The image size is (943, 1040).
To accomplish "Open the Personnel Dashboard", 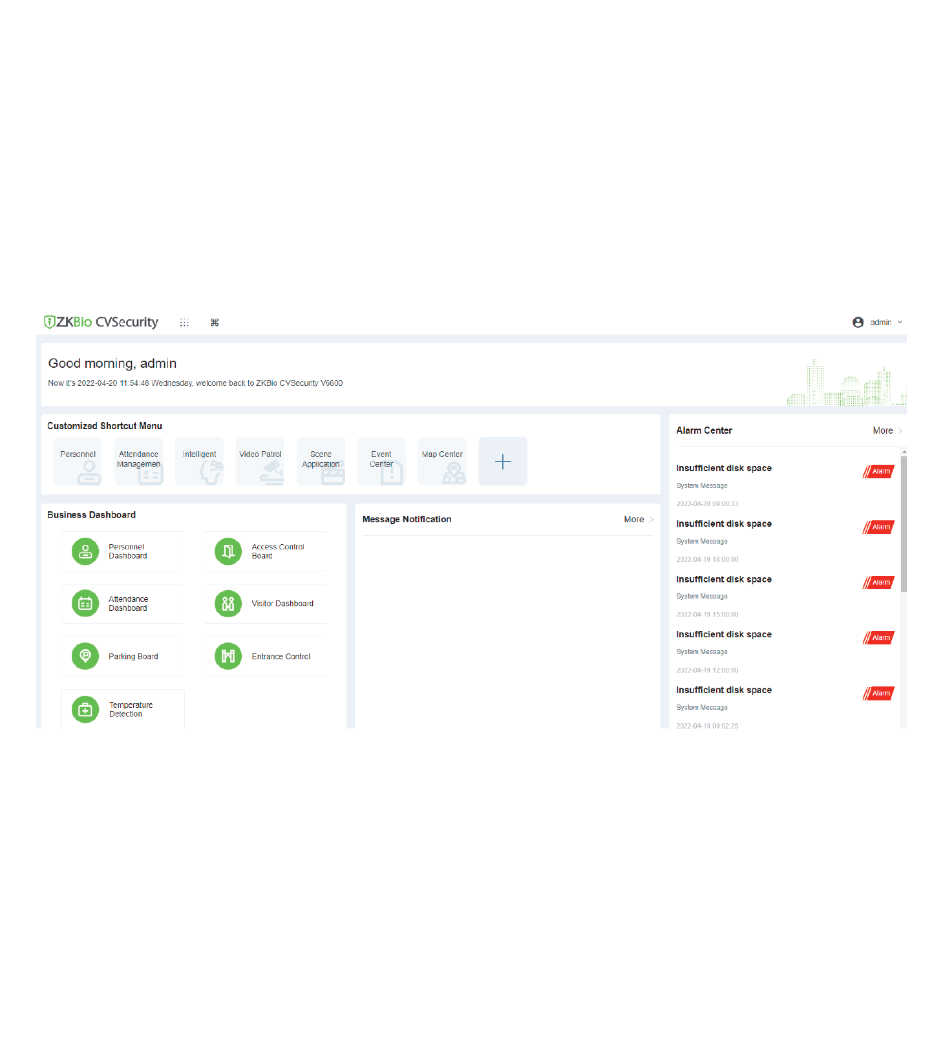I will click(123, 551).
